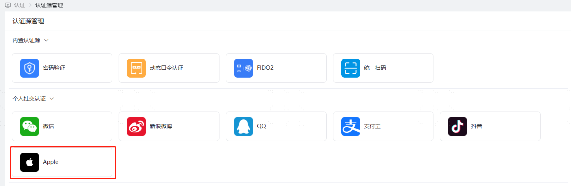This screenshot has width=571, height=186.
Task: Collapse the 个人社交认证 section chevron
Action: point(52,99)
